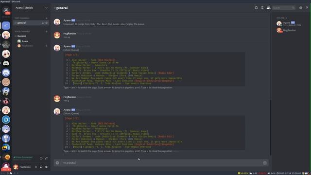Click the chat scrollbar thumb

pos(270,127)
